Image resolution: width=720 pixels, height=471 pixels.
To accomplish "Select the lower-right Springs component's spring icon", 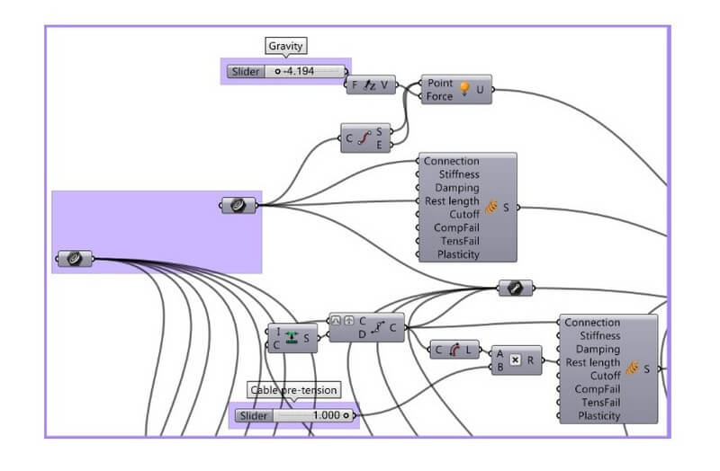I will pos(633,369).
